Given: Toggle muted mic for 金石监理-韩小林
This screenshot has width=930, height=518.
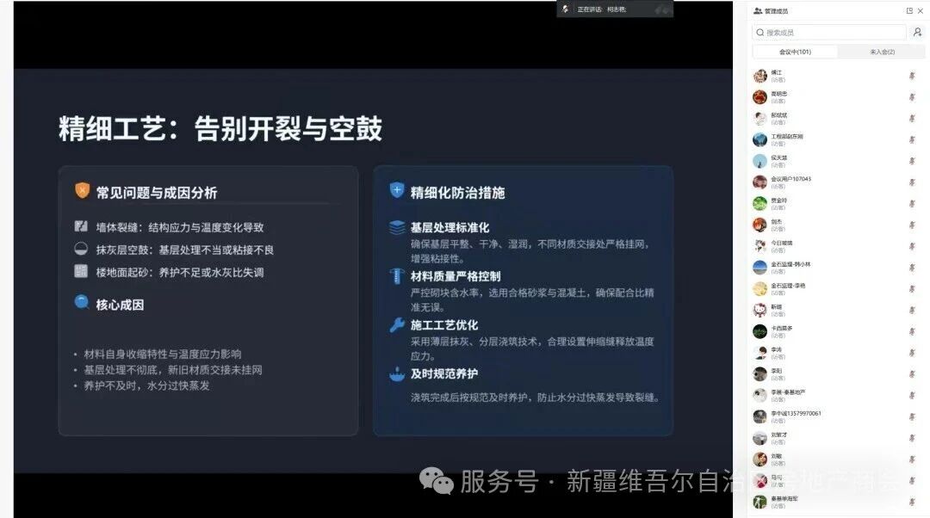Looking at the screenshot, I should 912,268.
